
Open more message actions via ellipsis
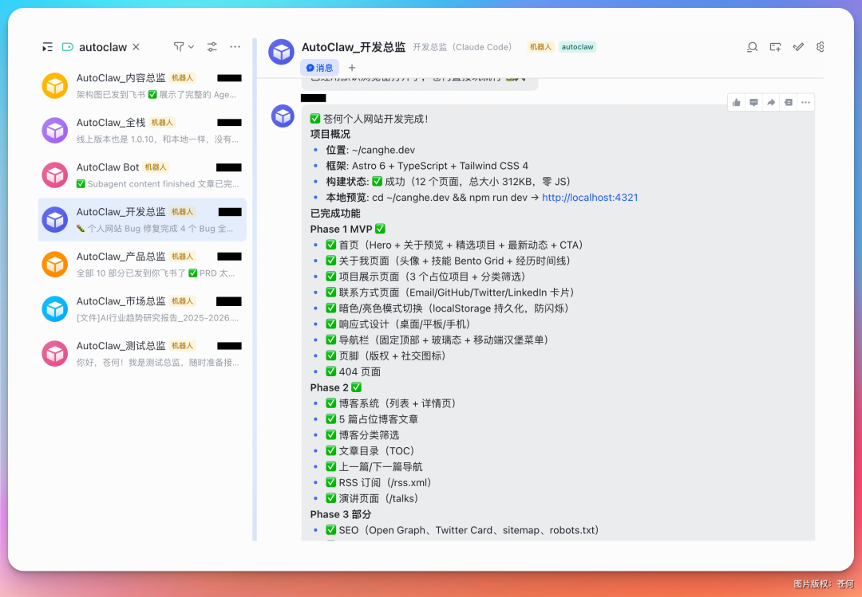pos(805,101)
